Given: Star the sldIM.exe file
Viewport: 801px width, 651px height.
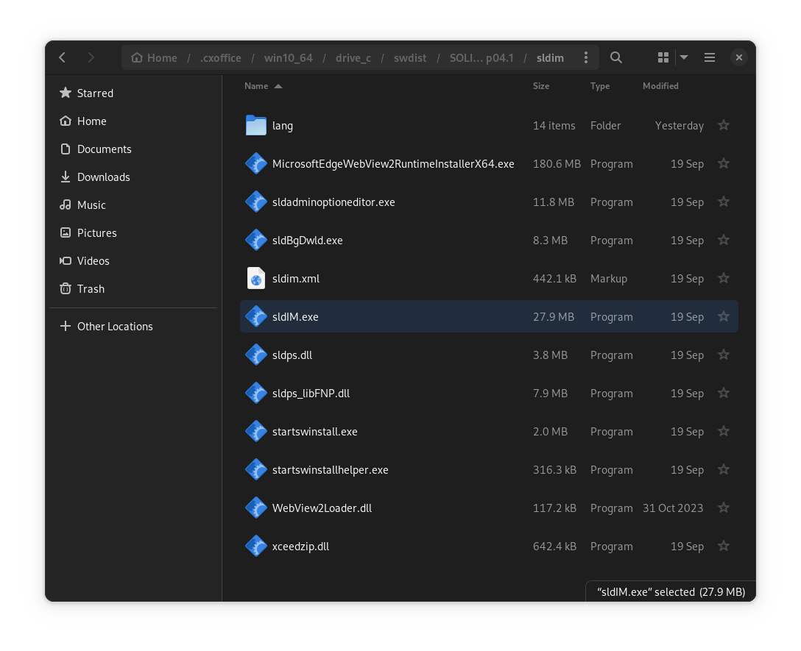Looking at the screenshot, I should 724,316.
